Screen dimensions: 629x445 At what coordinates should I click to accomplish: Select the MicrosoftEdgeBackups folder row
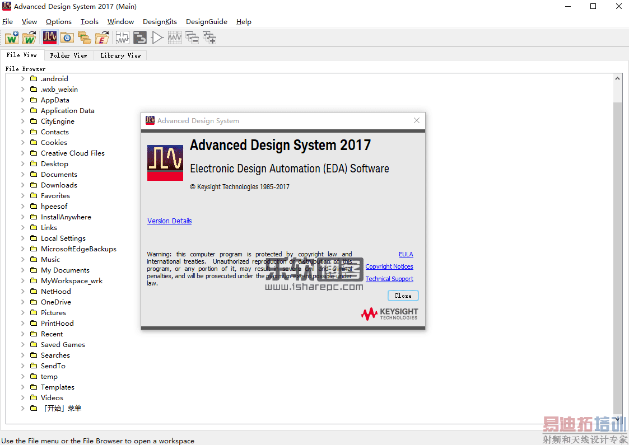[78, 249]
